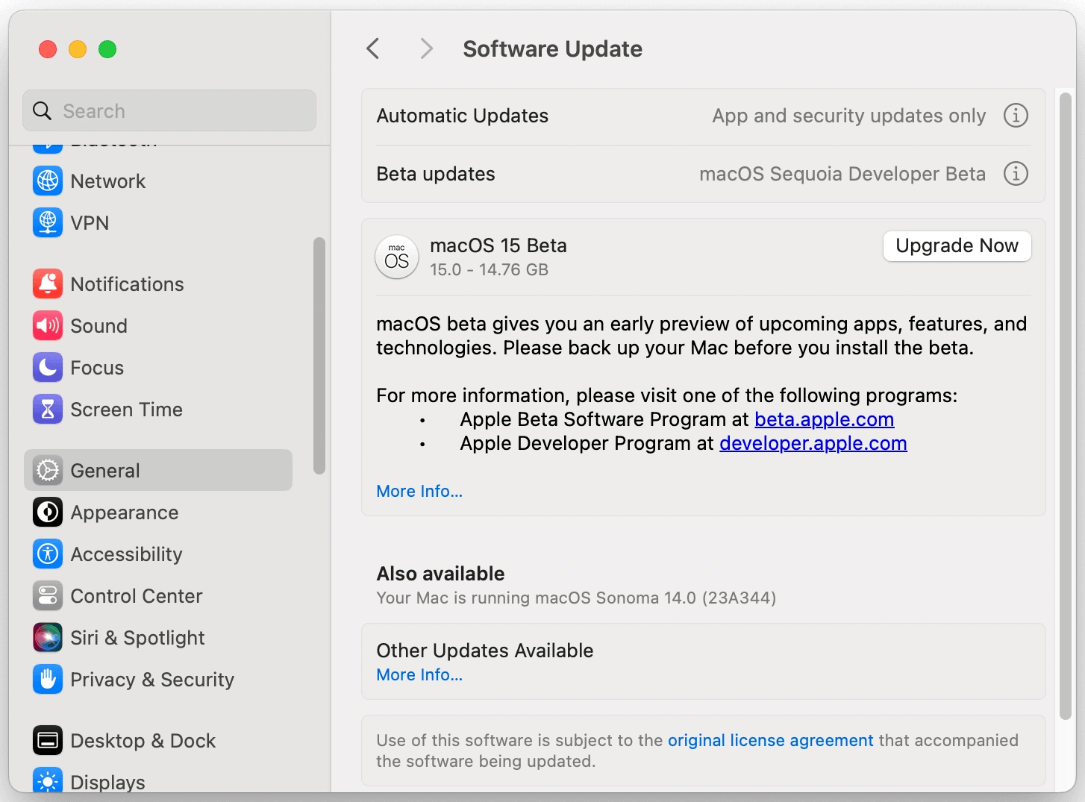Open Screen Time settings
Viewport: 1085px width, 802px height.
[158, 409]
